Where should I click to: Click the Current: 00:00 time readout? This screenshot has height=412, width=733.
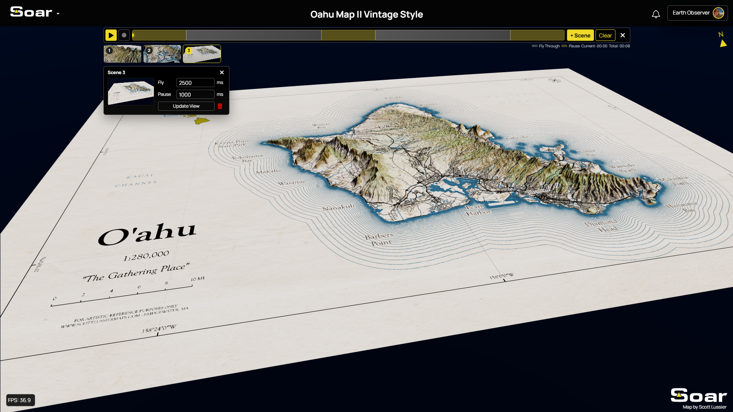[x=594, y=46]
